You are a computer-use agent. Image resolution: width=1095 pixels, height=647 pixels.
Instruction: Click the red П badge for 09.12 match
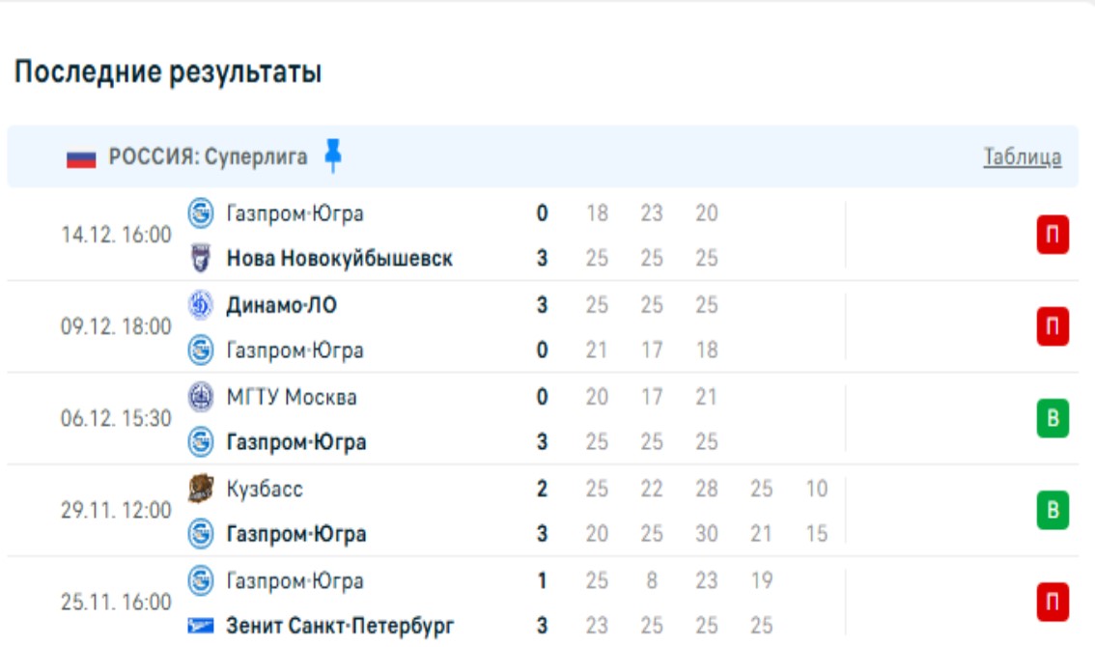coord(1053,327)
